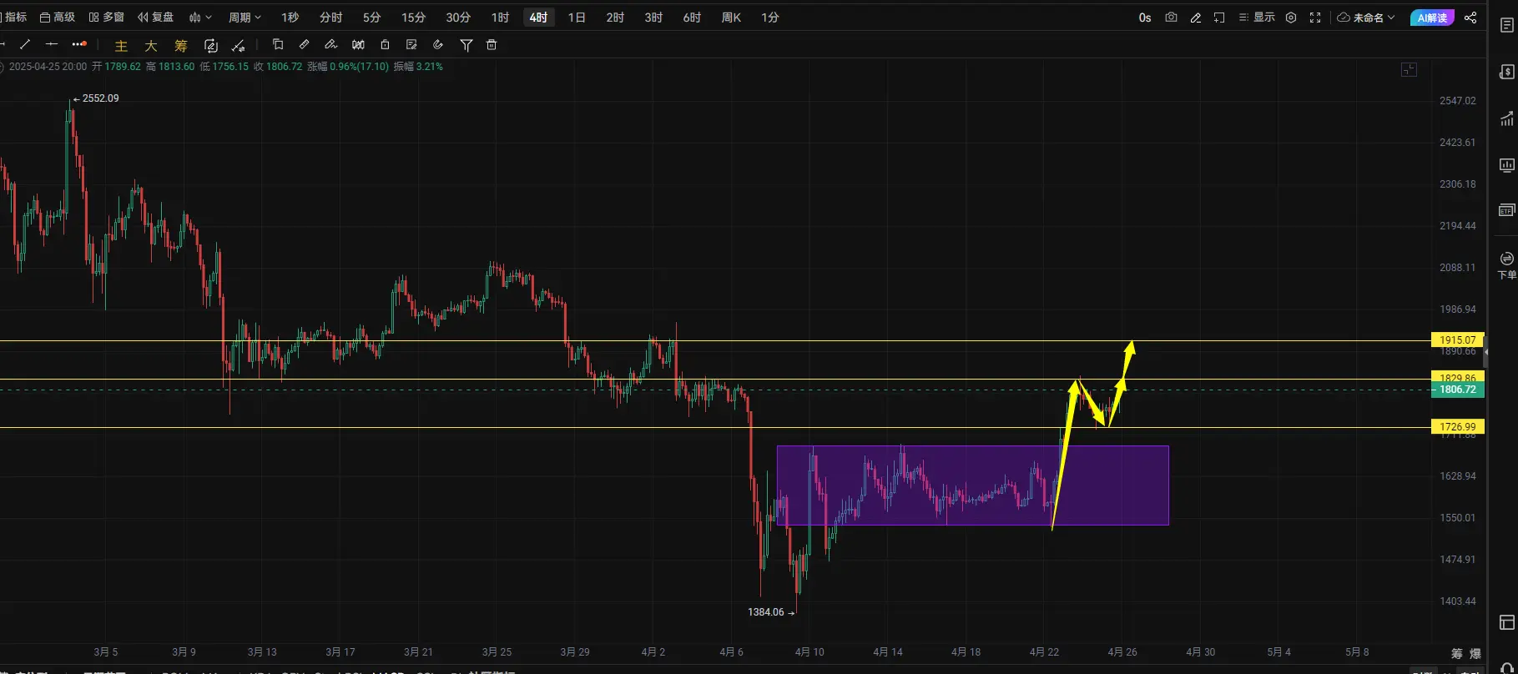Image resolution: width=1518 pixels, height=674 pixels.
Task: Click the candle range tool icon
Action: click(358, 44)
